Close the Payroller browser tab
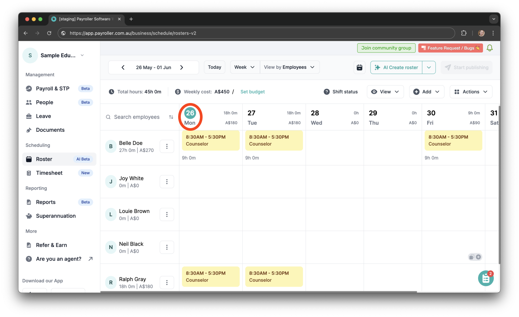The width and height of the screenshot is (519, 317). (x=119, y=19)
